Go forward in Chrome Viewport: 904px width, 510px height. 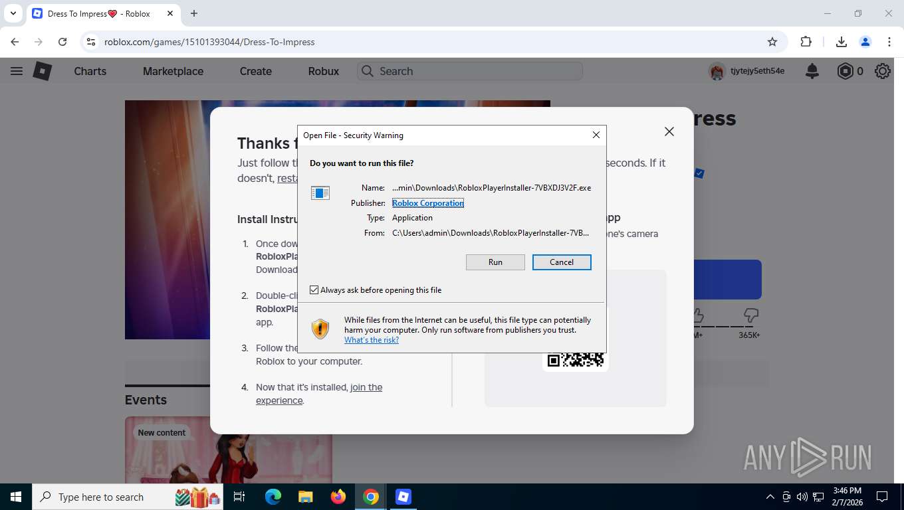pos(39,42)
